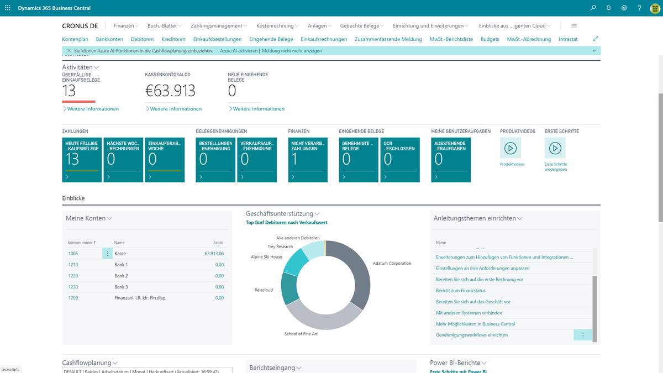Expand the page with the diagonal arrows icon
Screen dimensions: 663x373
point(596,39)
